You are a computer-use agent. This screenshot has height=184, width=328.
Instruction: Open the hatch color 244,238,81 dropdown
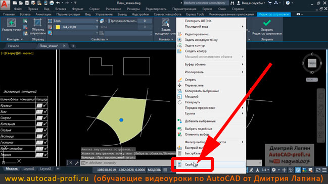[75, 27]
